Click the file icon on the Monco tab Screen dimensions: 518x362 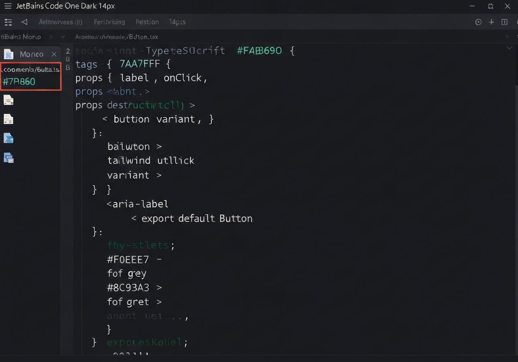point(8,54)
